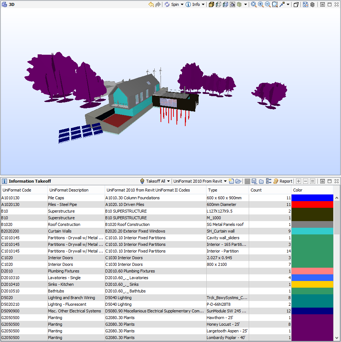Screen dimensions: 341x342
Task: Click the greyed save disk icon
Action: point(247,181)
